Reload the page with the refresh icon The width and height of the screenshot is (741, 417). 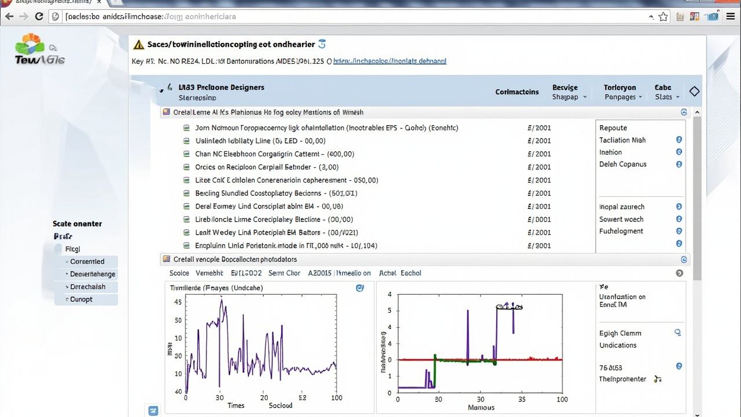(39, 16)
